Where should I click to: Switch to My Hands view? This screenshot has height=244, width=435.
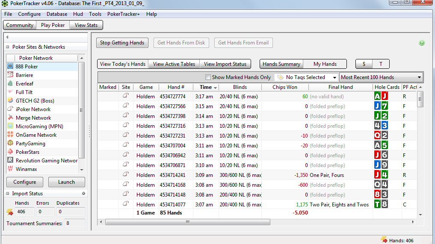pos(325,64)
